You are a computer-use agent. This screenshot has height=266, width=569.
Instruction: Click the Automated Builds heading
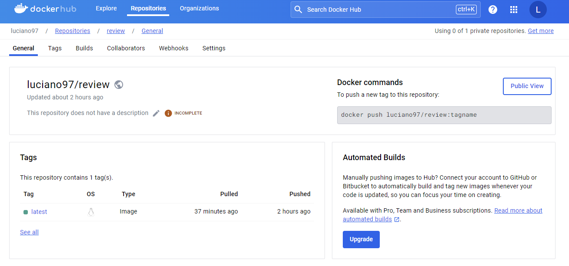coord(374,158)
